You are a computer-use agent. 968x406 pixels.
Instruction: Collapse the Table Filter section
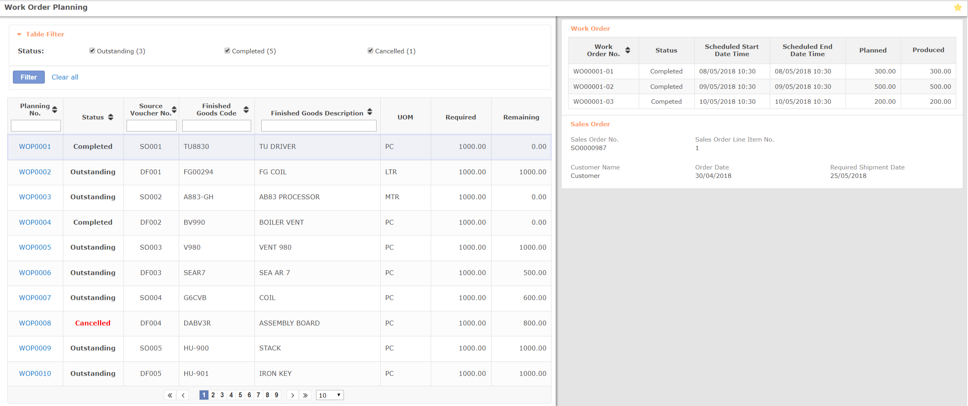point(19,35)
